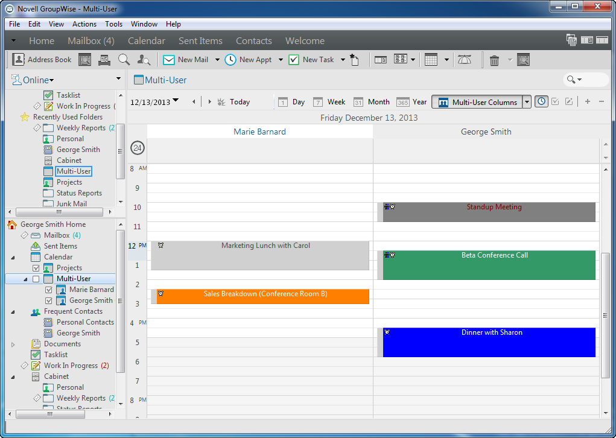This screenshot has height=438, width=616.
Task: Select the Tasklist folder in lower tree
Action: (56, 355)
